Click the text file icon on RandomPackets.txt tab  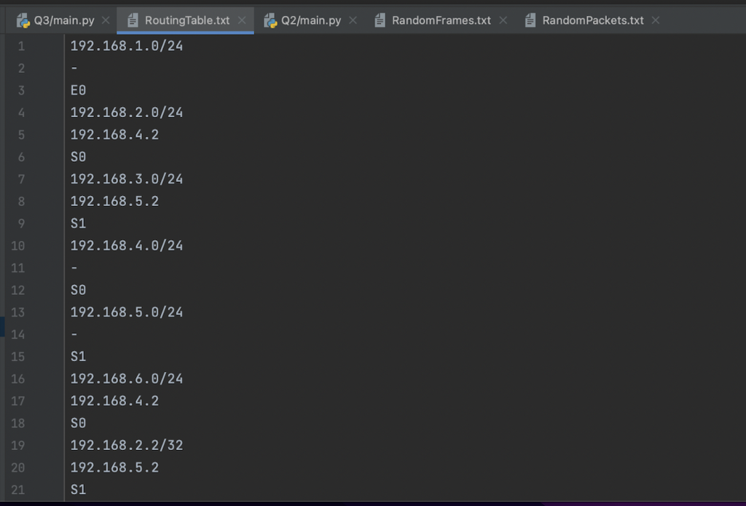pyautogui.click(x=530, y=20)
